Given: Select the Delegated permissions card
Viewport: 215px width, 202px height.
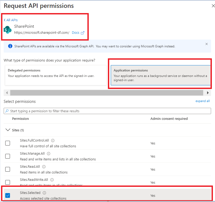Looking at the screenshot, I should (55, 73).
